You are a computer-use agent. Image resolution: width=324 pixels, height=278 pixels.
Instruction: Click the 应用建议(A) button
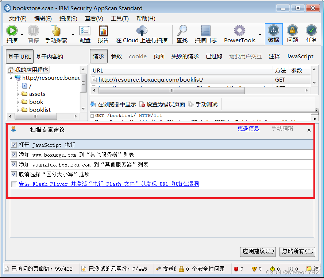coord(258,251)
